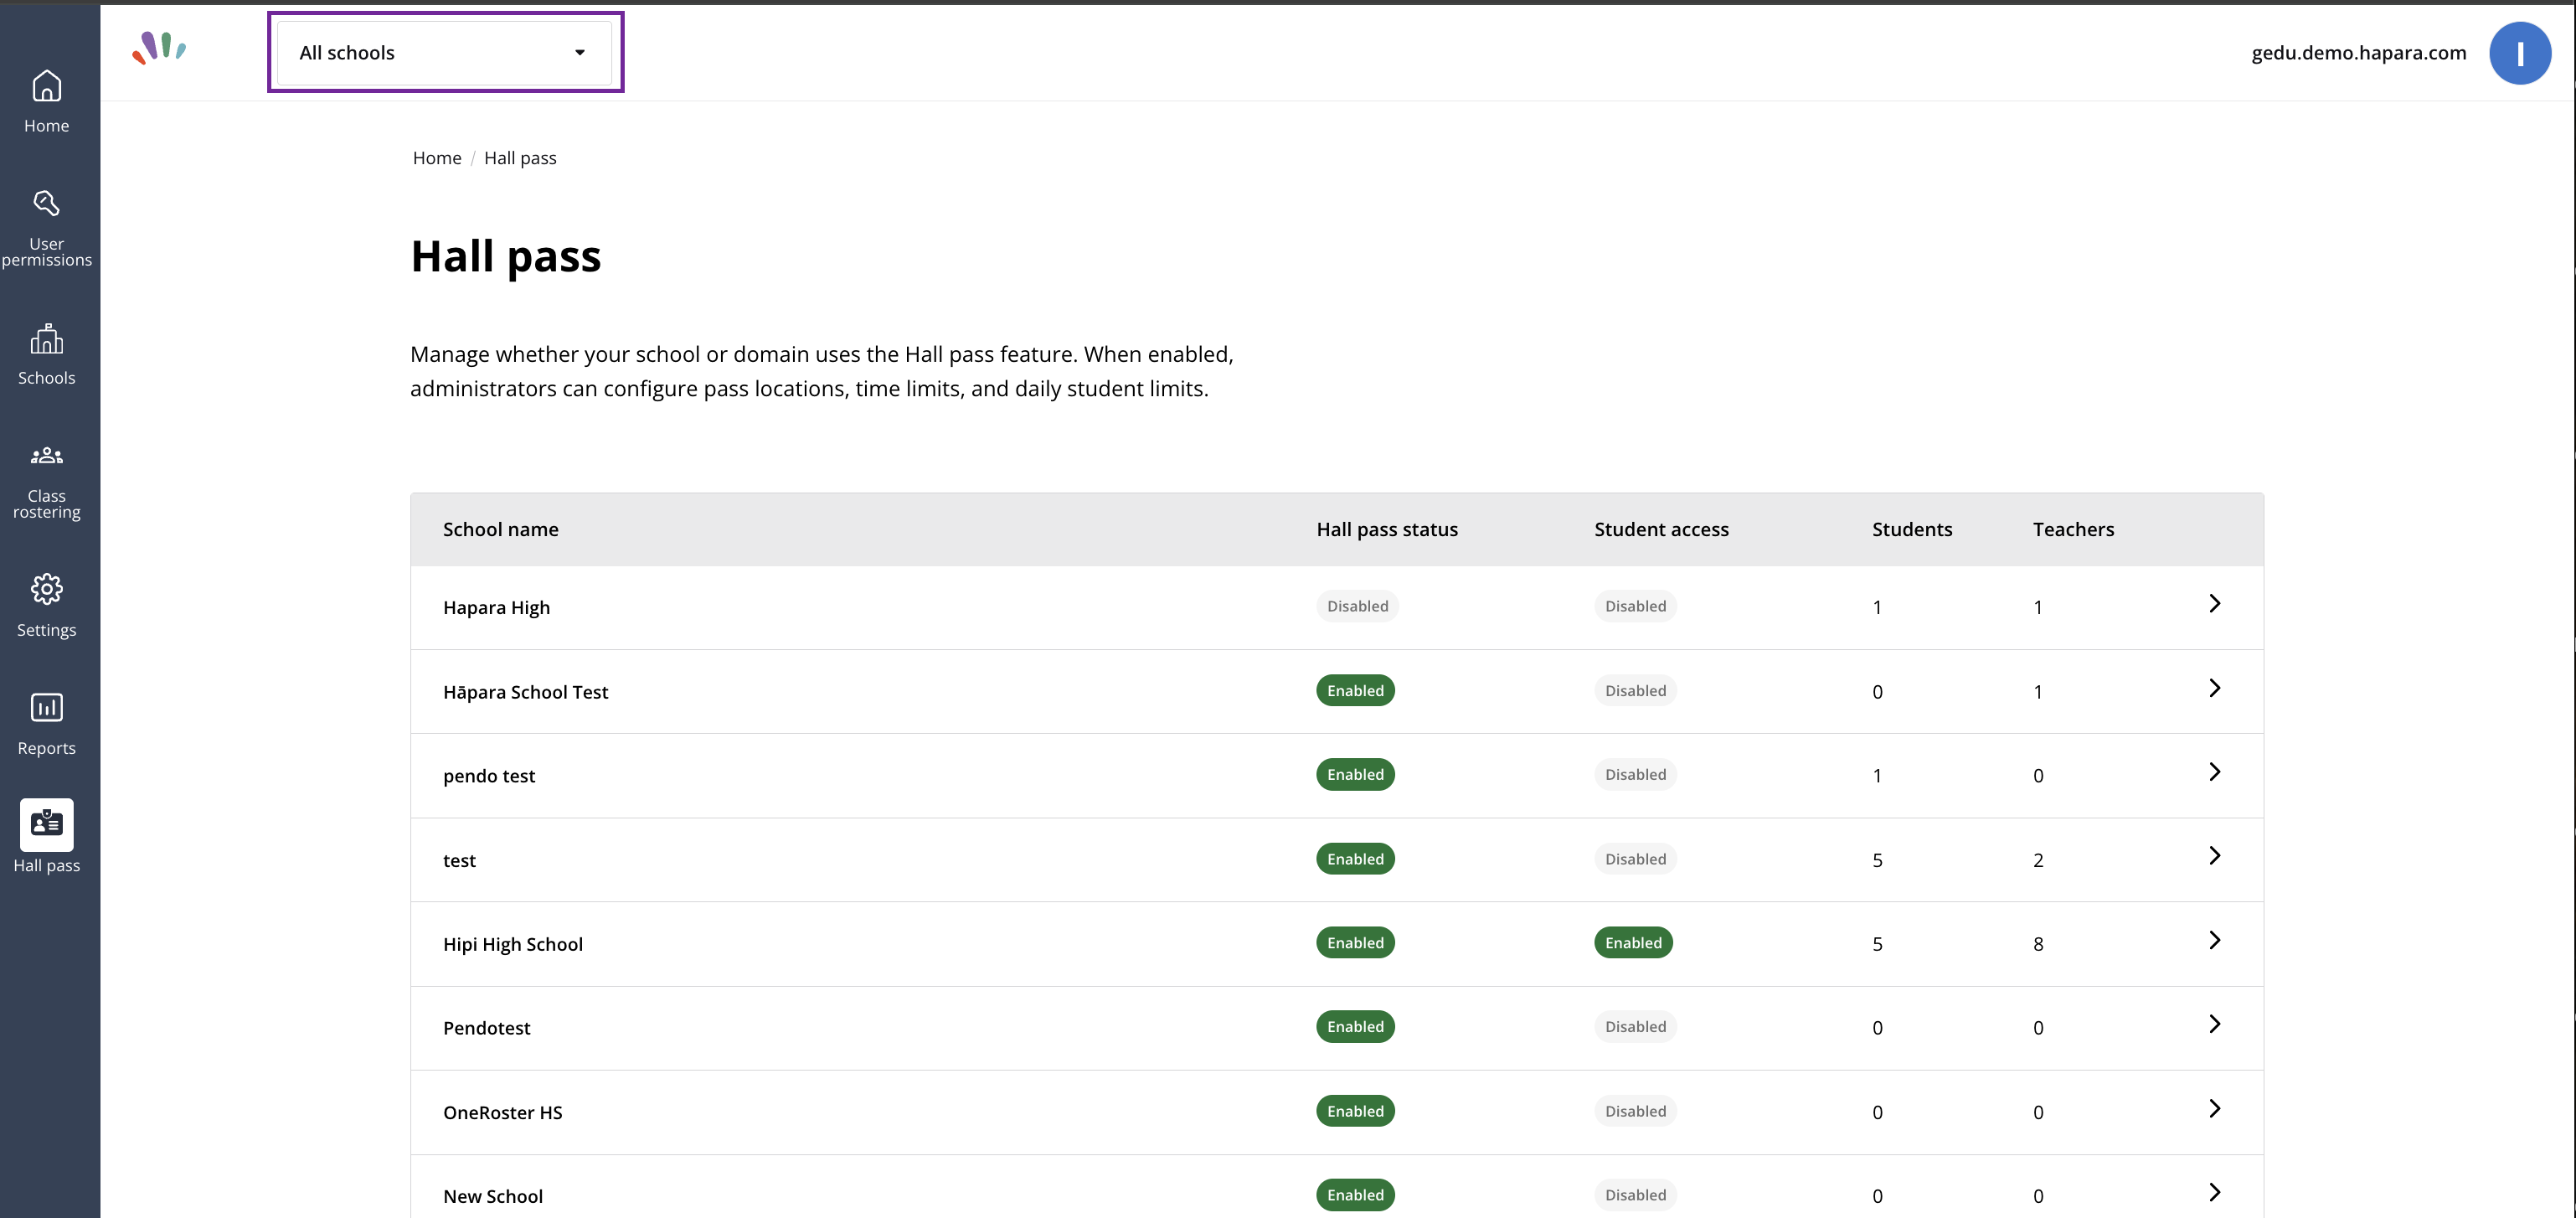Image resolution: width=2576 pixels, height=1218 pixels.
Task: Select the pendo test school name
Action: tap(489, 776)
